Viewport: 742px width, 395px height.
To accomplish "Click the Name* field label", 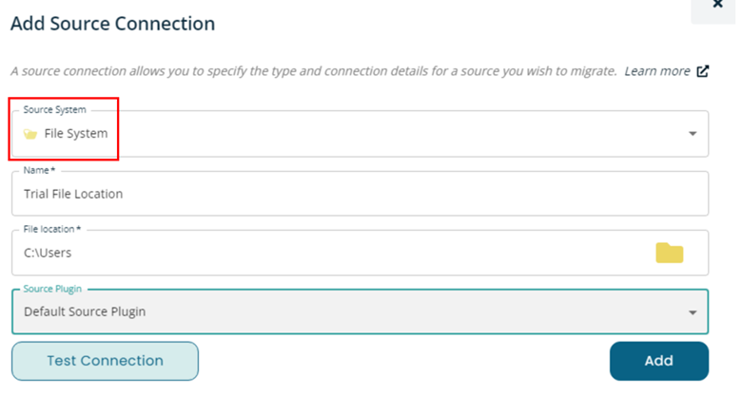I will click(x=39, y=170).
